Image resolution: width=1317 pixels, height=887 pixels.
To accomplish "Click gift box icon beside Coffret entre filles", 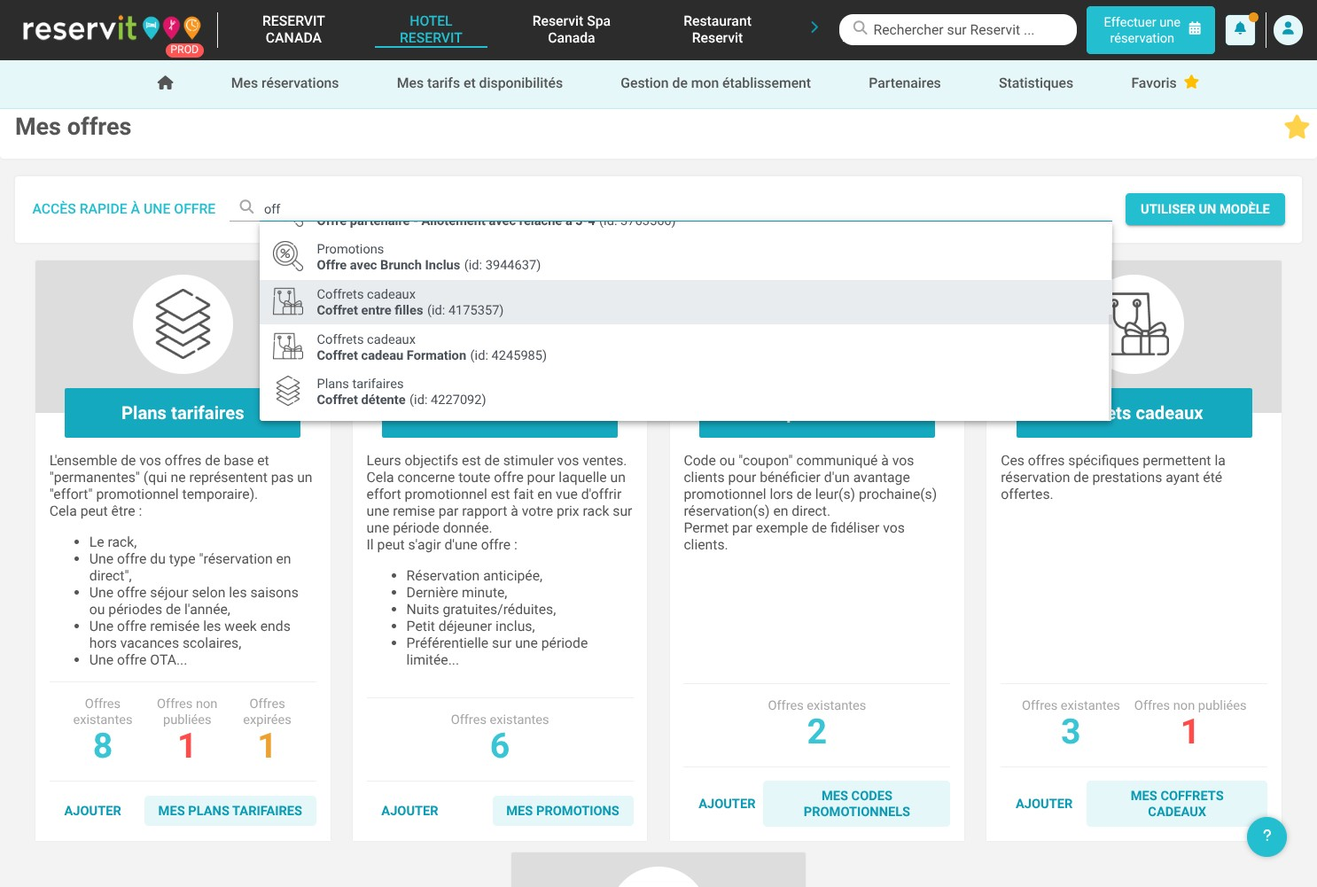I will point(287,301).
